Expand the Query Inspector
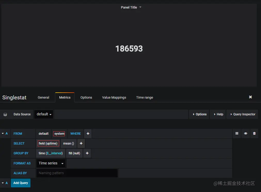 tap(242, 114)
